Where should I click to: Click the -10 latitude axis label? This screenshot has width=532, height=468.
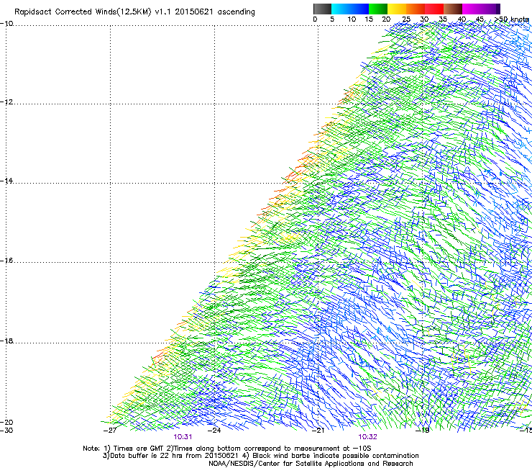(6, 23)
